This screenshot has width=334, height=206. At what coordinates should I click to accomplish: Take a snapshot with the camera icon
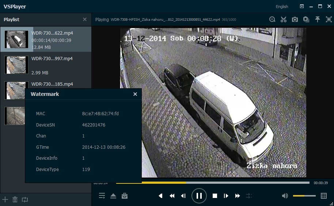point(295,20)
